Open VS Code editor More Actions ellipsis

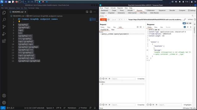pos(94,12)
